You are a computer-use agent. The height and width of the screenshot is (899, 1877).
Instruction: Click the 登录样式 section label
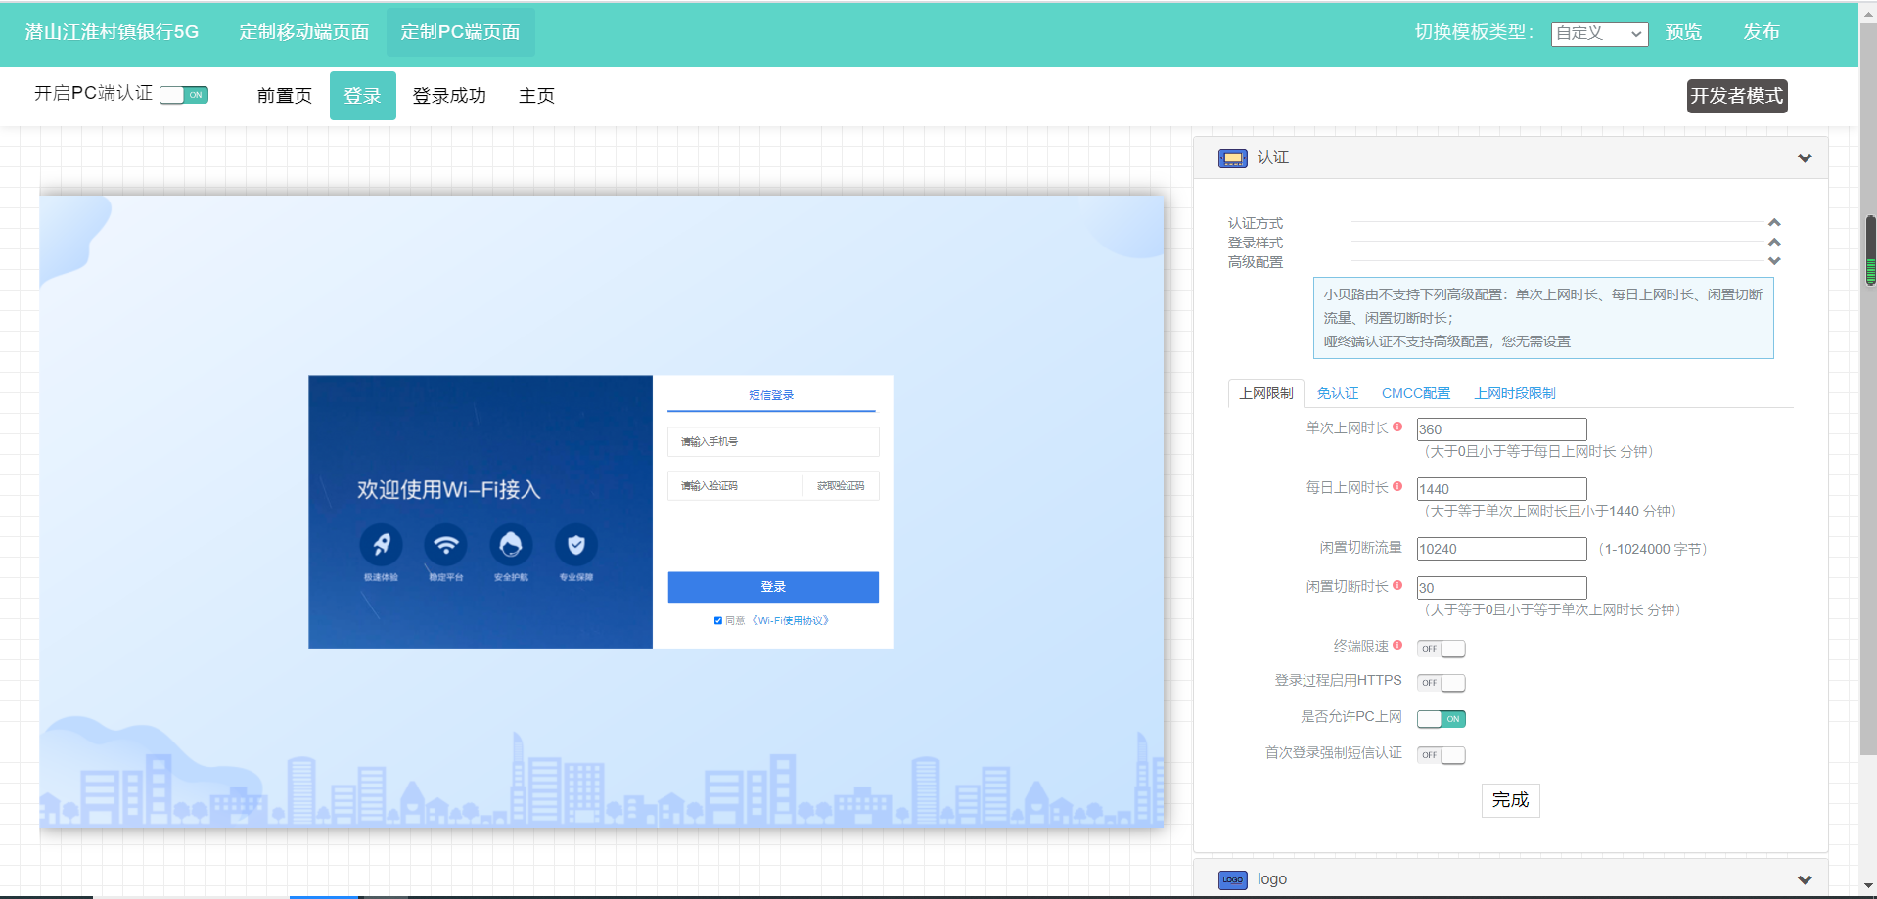(x=1256, y=243)
